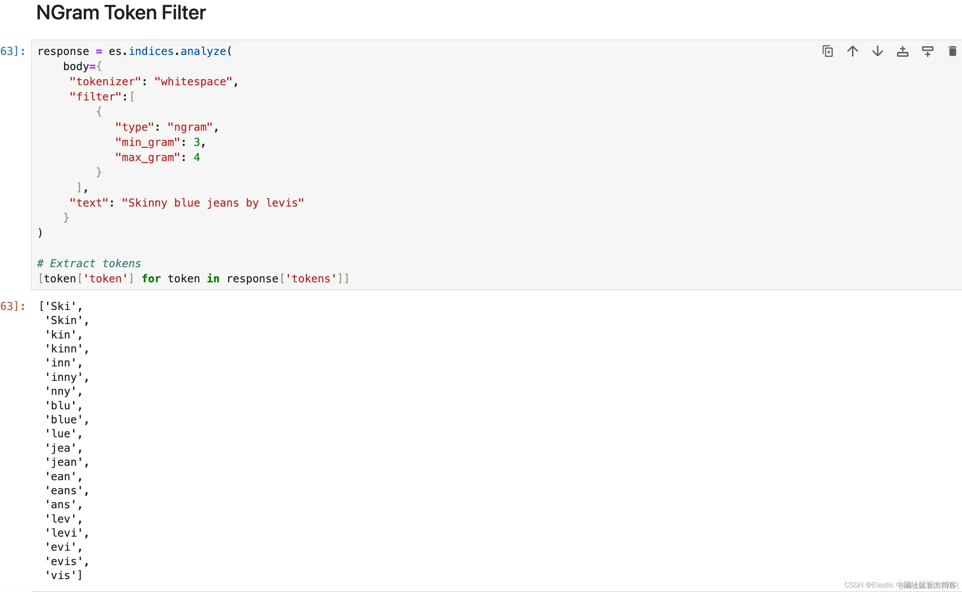Screen dimensions: 962x592
Task: Click the 'jean' token in the output
Action: (x=64, y=462)
